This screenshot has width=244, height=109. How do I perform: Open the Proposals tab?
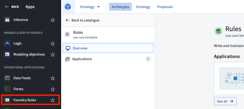pyautogui.click(x=165, y=7)
